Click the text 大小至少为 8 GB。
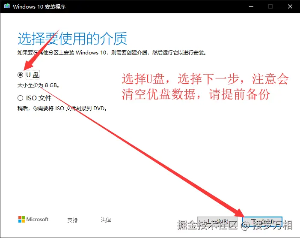This screenshot has height=238, width=300. pos(38,85)
